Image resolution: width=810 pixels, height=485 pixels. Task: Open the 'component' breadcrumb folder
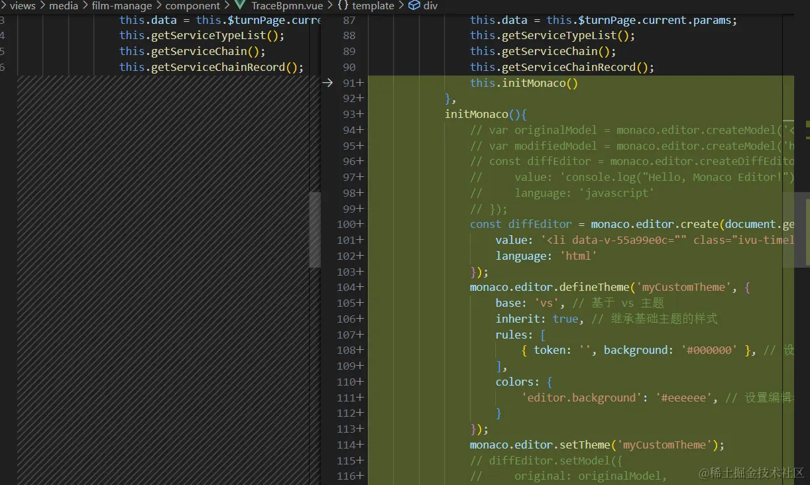click(x=192, y=6)
